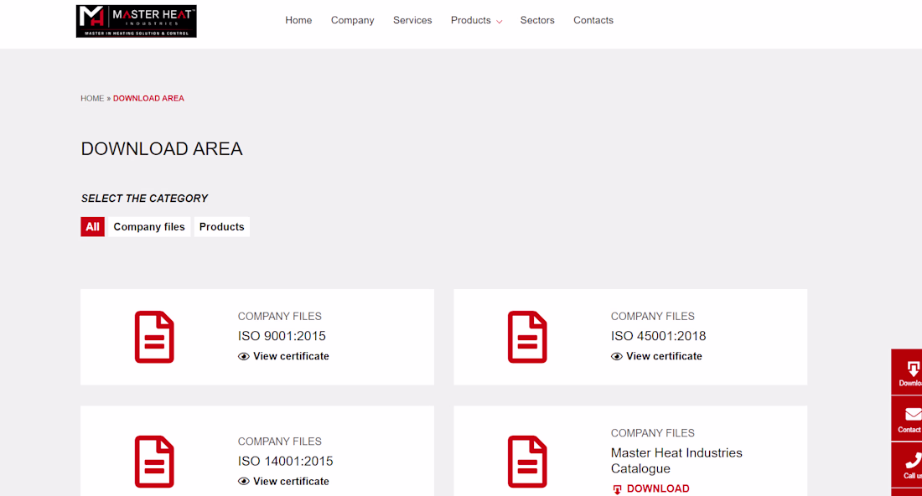The image size is (922, 496).
Task: Click the ISO 9001:2015 document icon
Action: click(154, 337)
